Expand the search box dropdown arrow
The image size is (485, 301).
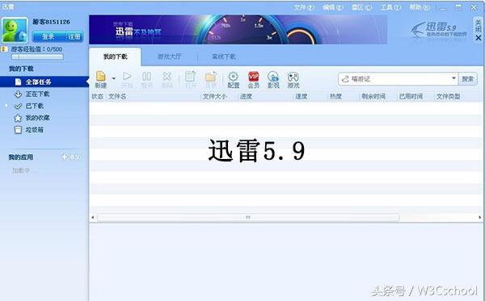pos(453,78)
